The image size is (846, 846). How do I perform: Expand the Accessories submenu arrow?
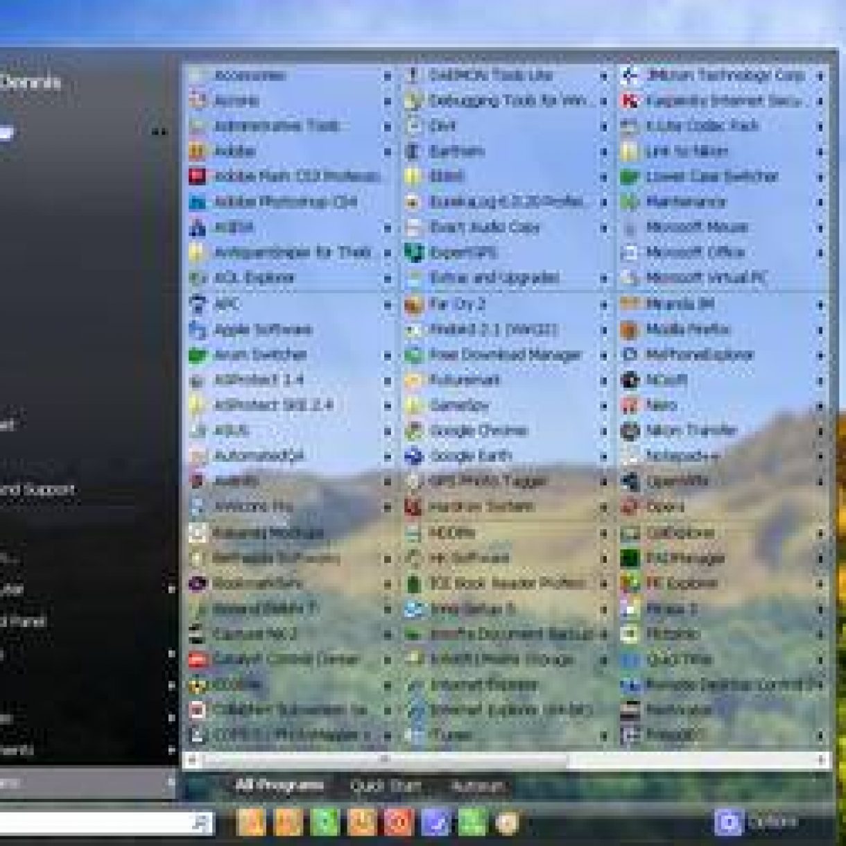point(387,76)
